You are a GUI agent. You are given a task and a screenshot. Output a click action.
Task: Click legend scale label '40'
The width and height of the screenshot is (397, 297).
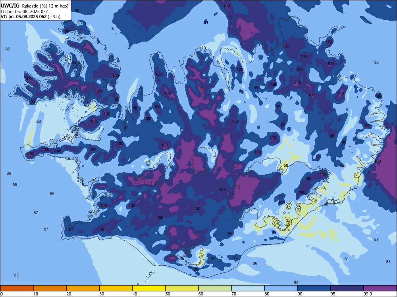tap(135, 294)
